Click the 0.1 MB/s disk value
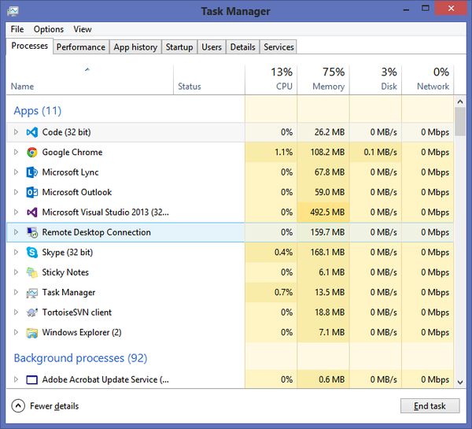This screenshot has width=472, height=429. click(380, 152)
